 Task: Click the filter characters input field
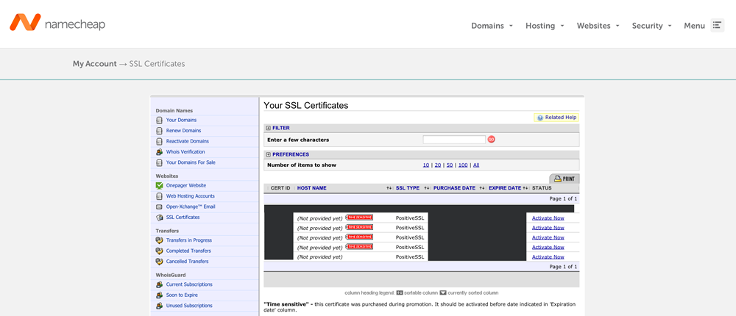(x=454, y=139)
